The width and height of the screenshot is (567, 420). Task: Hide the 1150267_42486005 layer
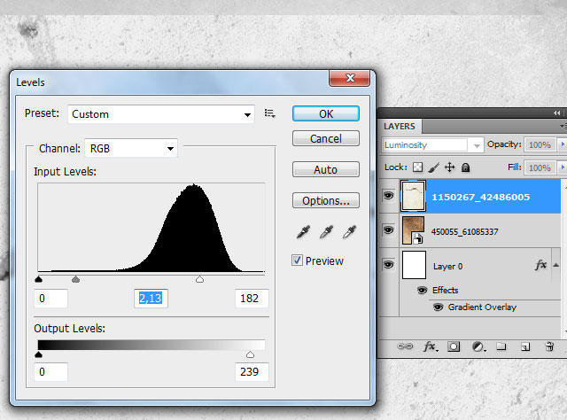coord(388,196)
